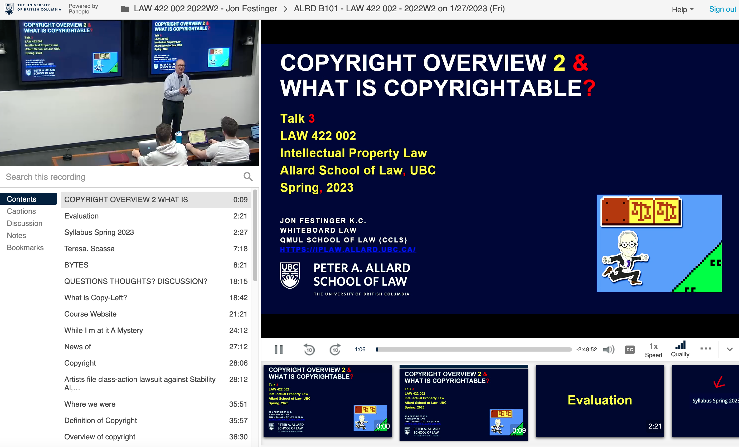Jump to Evaluation at 2:21 in contents
This screenshot has width=739, height=447.
[x=156, y=216]
